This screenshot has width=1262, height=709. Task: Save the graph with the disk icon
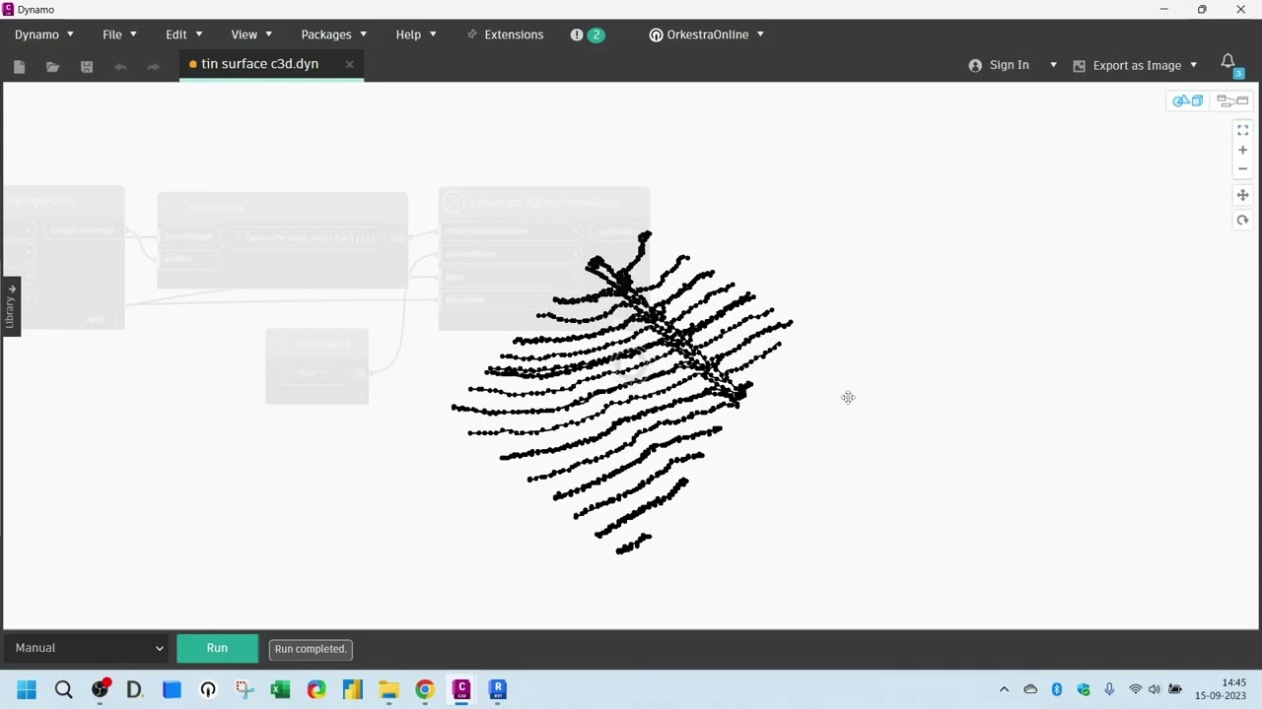87,66
